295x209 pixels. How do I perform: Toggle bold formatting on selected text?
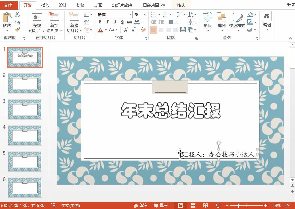(x=100, y=22)
